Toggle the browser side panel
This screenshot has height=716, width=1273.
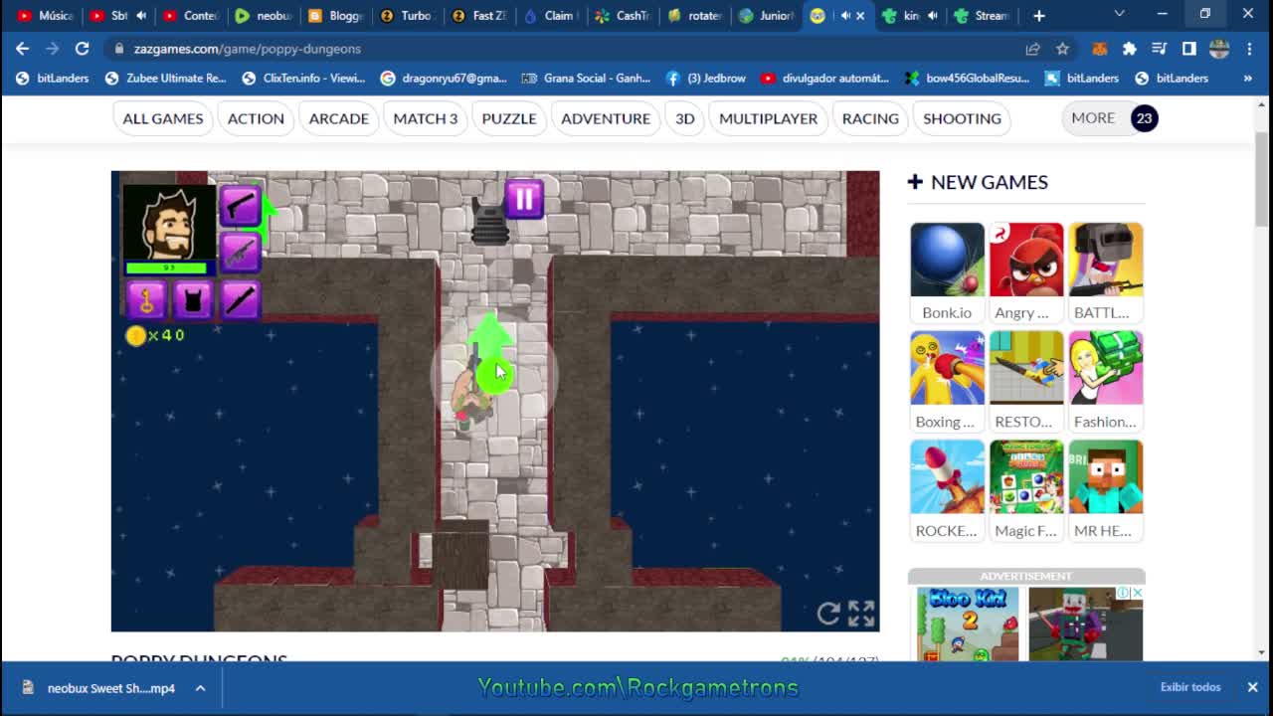click(1188, 48)
